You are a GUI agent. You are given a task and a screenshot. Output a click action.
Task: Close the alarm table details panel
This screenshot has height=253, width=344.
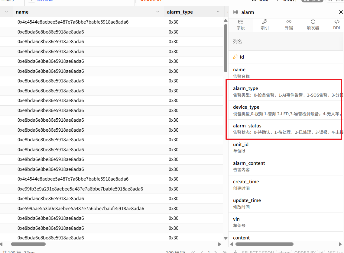point(341,12)
